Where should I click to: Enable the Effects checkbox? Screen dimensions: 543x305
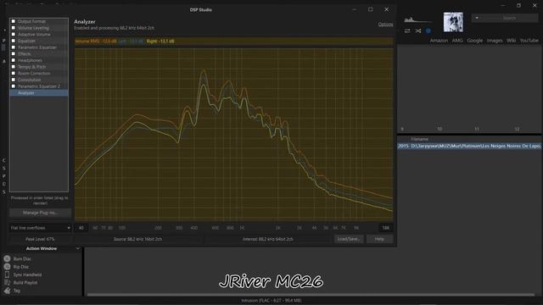pos(14,53)
